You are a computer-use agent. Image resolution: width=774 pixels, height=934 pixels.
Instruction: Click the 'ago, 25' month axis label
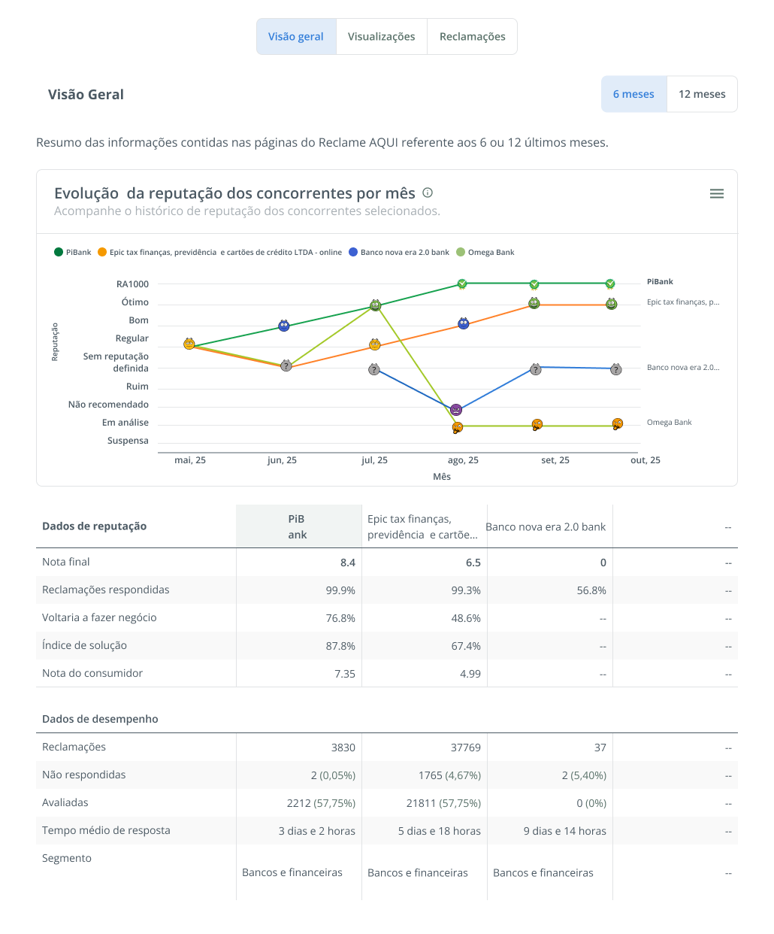point(463,460)
